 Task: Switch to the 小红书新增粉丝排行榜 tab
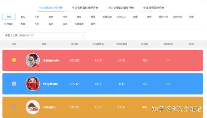85,8
